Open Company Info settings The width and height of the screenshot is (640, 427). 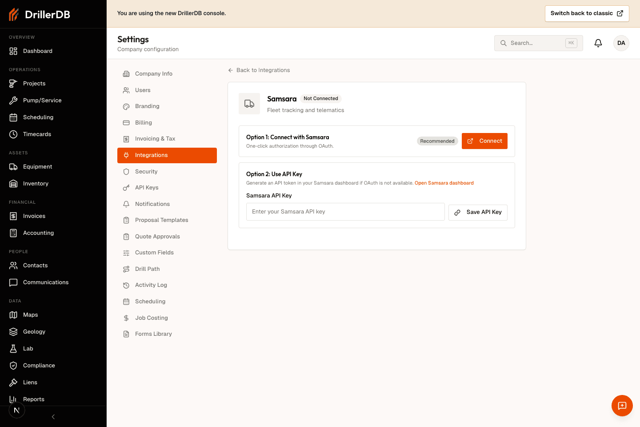coord(167,74)
